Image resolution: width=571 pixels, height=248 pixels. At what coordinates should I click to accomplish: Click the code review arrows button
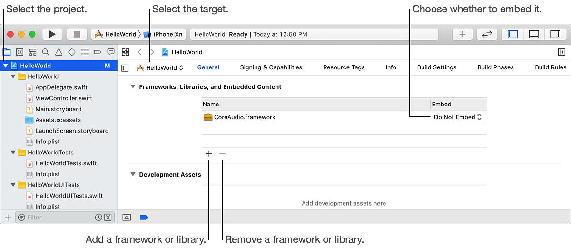click(487, 34)
